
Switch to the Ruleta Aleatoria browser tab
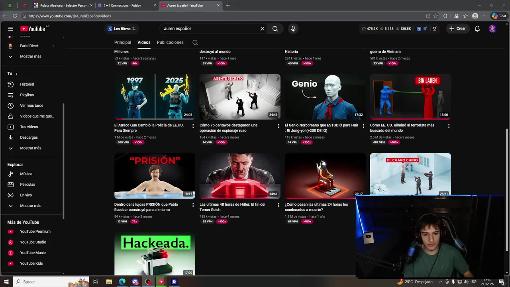[x=63, y=6]
